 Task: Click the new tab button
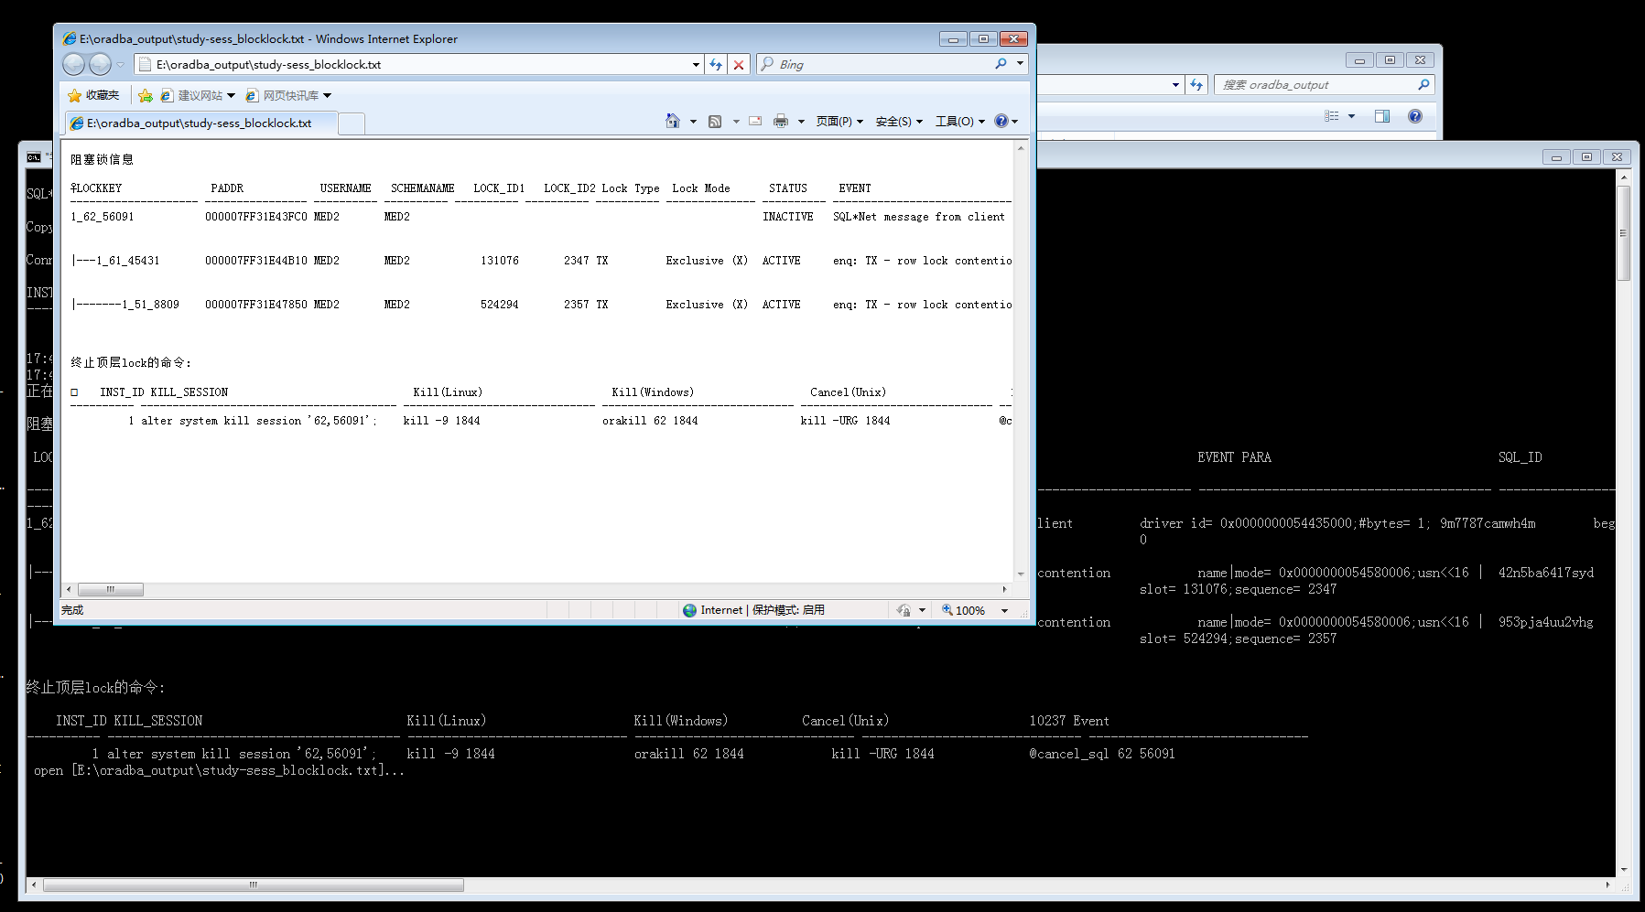pyautogui.click(x=352, y=123)
